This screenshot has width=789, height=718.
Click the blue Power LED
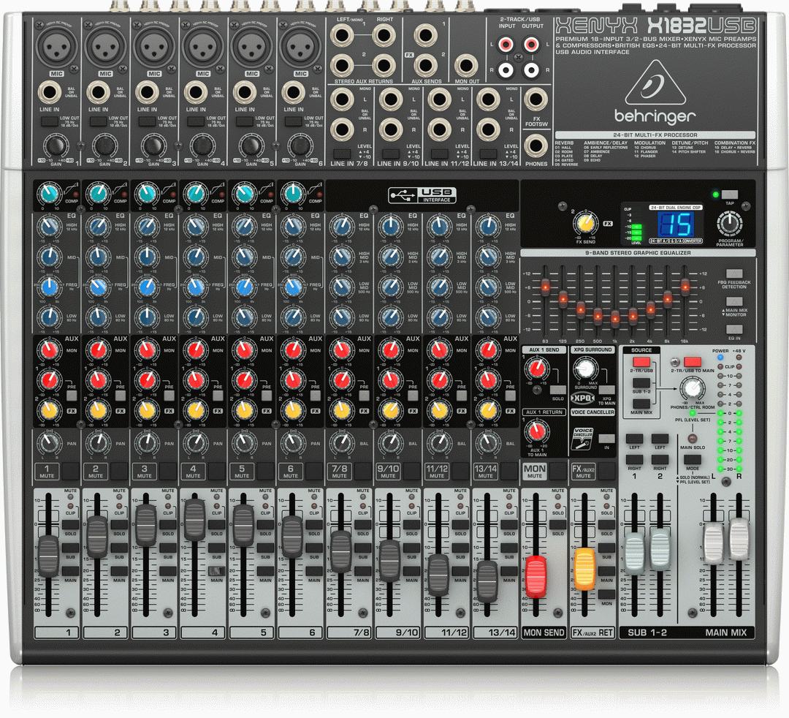pos(720,357)
